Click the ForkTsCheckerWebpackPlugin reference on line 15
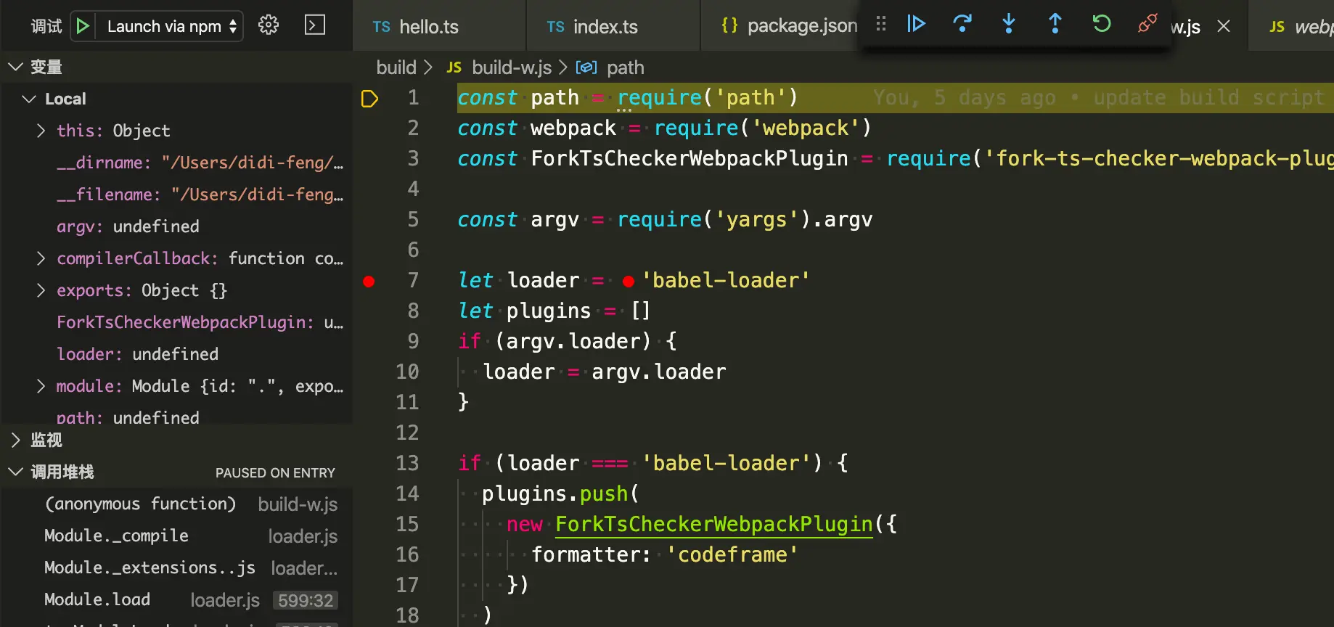 click(714, 524)
